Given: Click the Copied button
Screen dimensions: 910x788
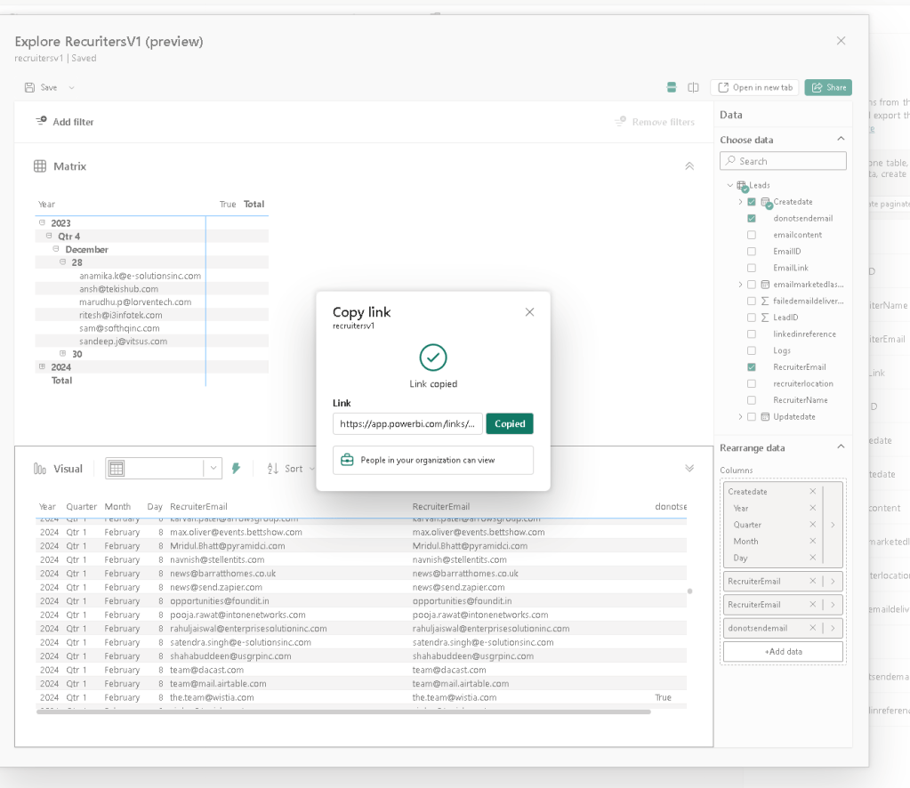Looking at the screenshot, I should pos(510,423).
